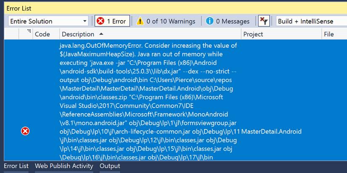This screenshot has width=347, height=173.
Task: Select the OutOfMemoryError description text
Action: 148,45
